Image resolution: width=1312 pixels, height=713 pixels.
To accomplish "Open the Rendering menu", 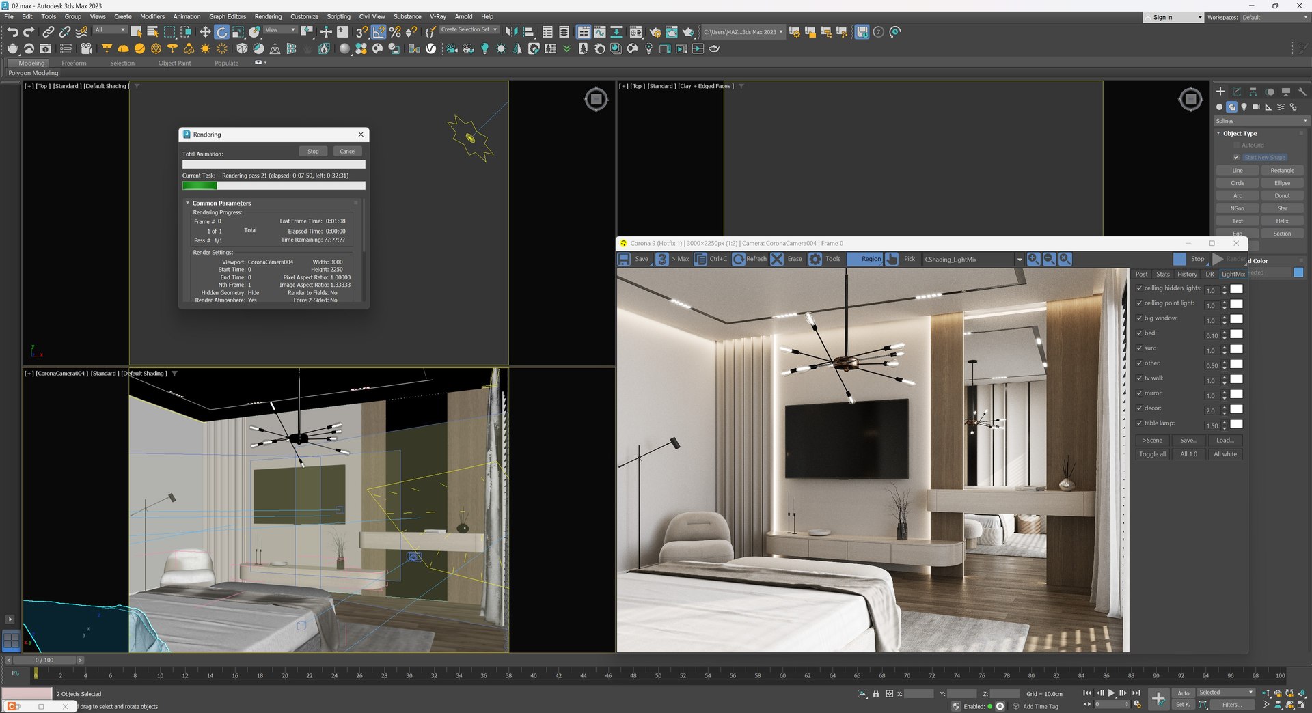I will point(268,17).
